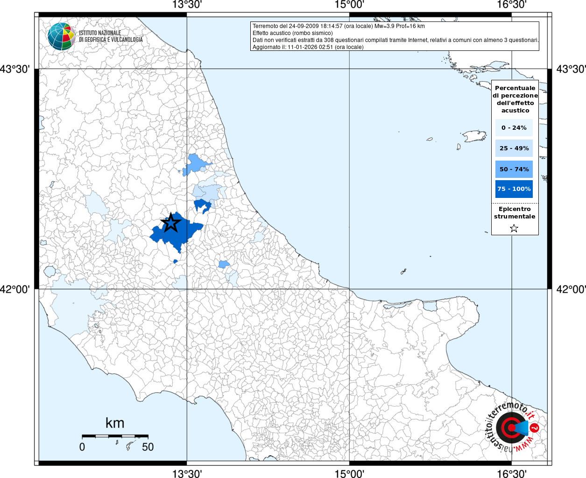Click the left 42°00' latitude label

14,289
